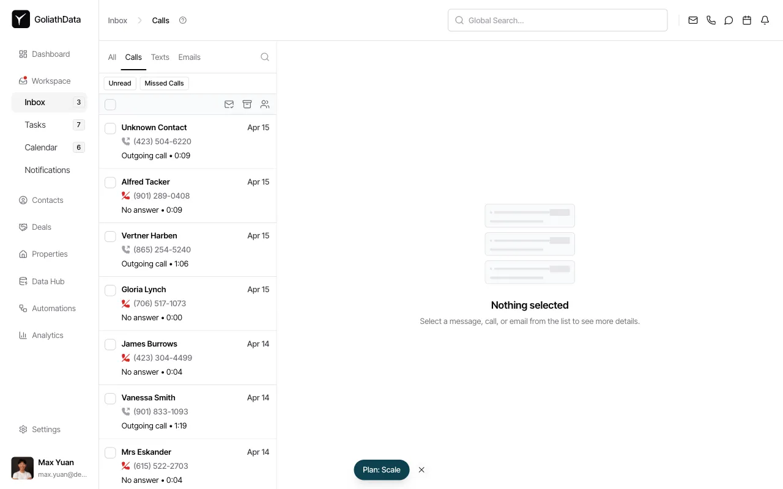The width and height of the screenshot is (783, 489).
Task: Click the assign-to-user icon above the call list
Action: point(265,104)
